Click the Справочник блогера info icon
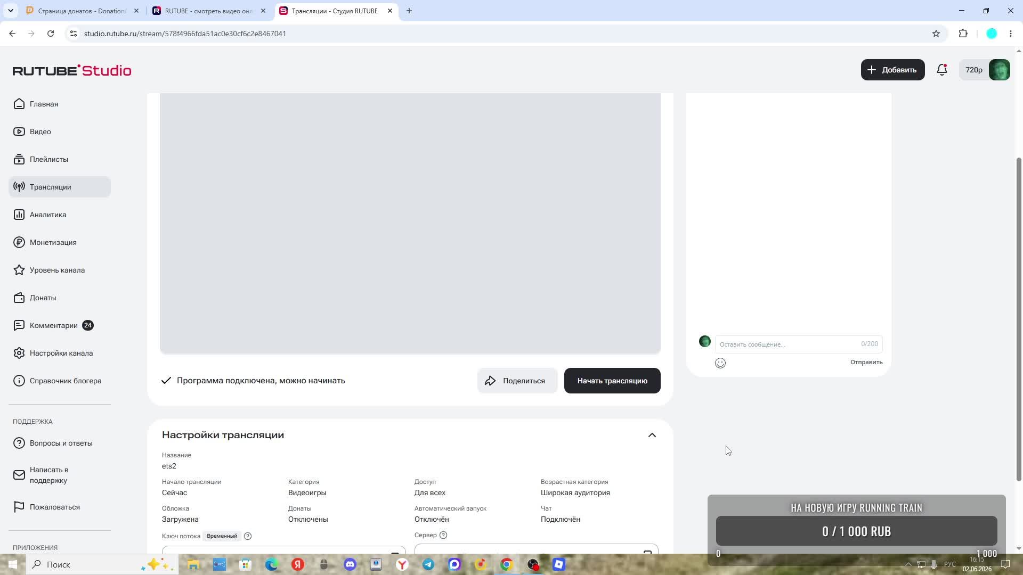Image resolution: width=1023 pixels, height=575 pixels. [19, 381]
